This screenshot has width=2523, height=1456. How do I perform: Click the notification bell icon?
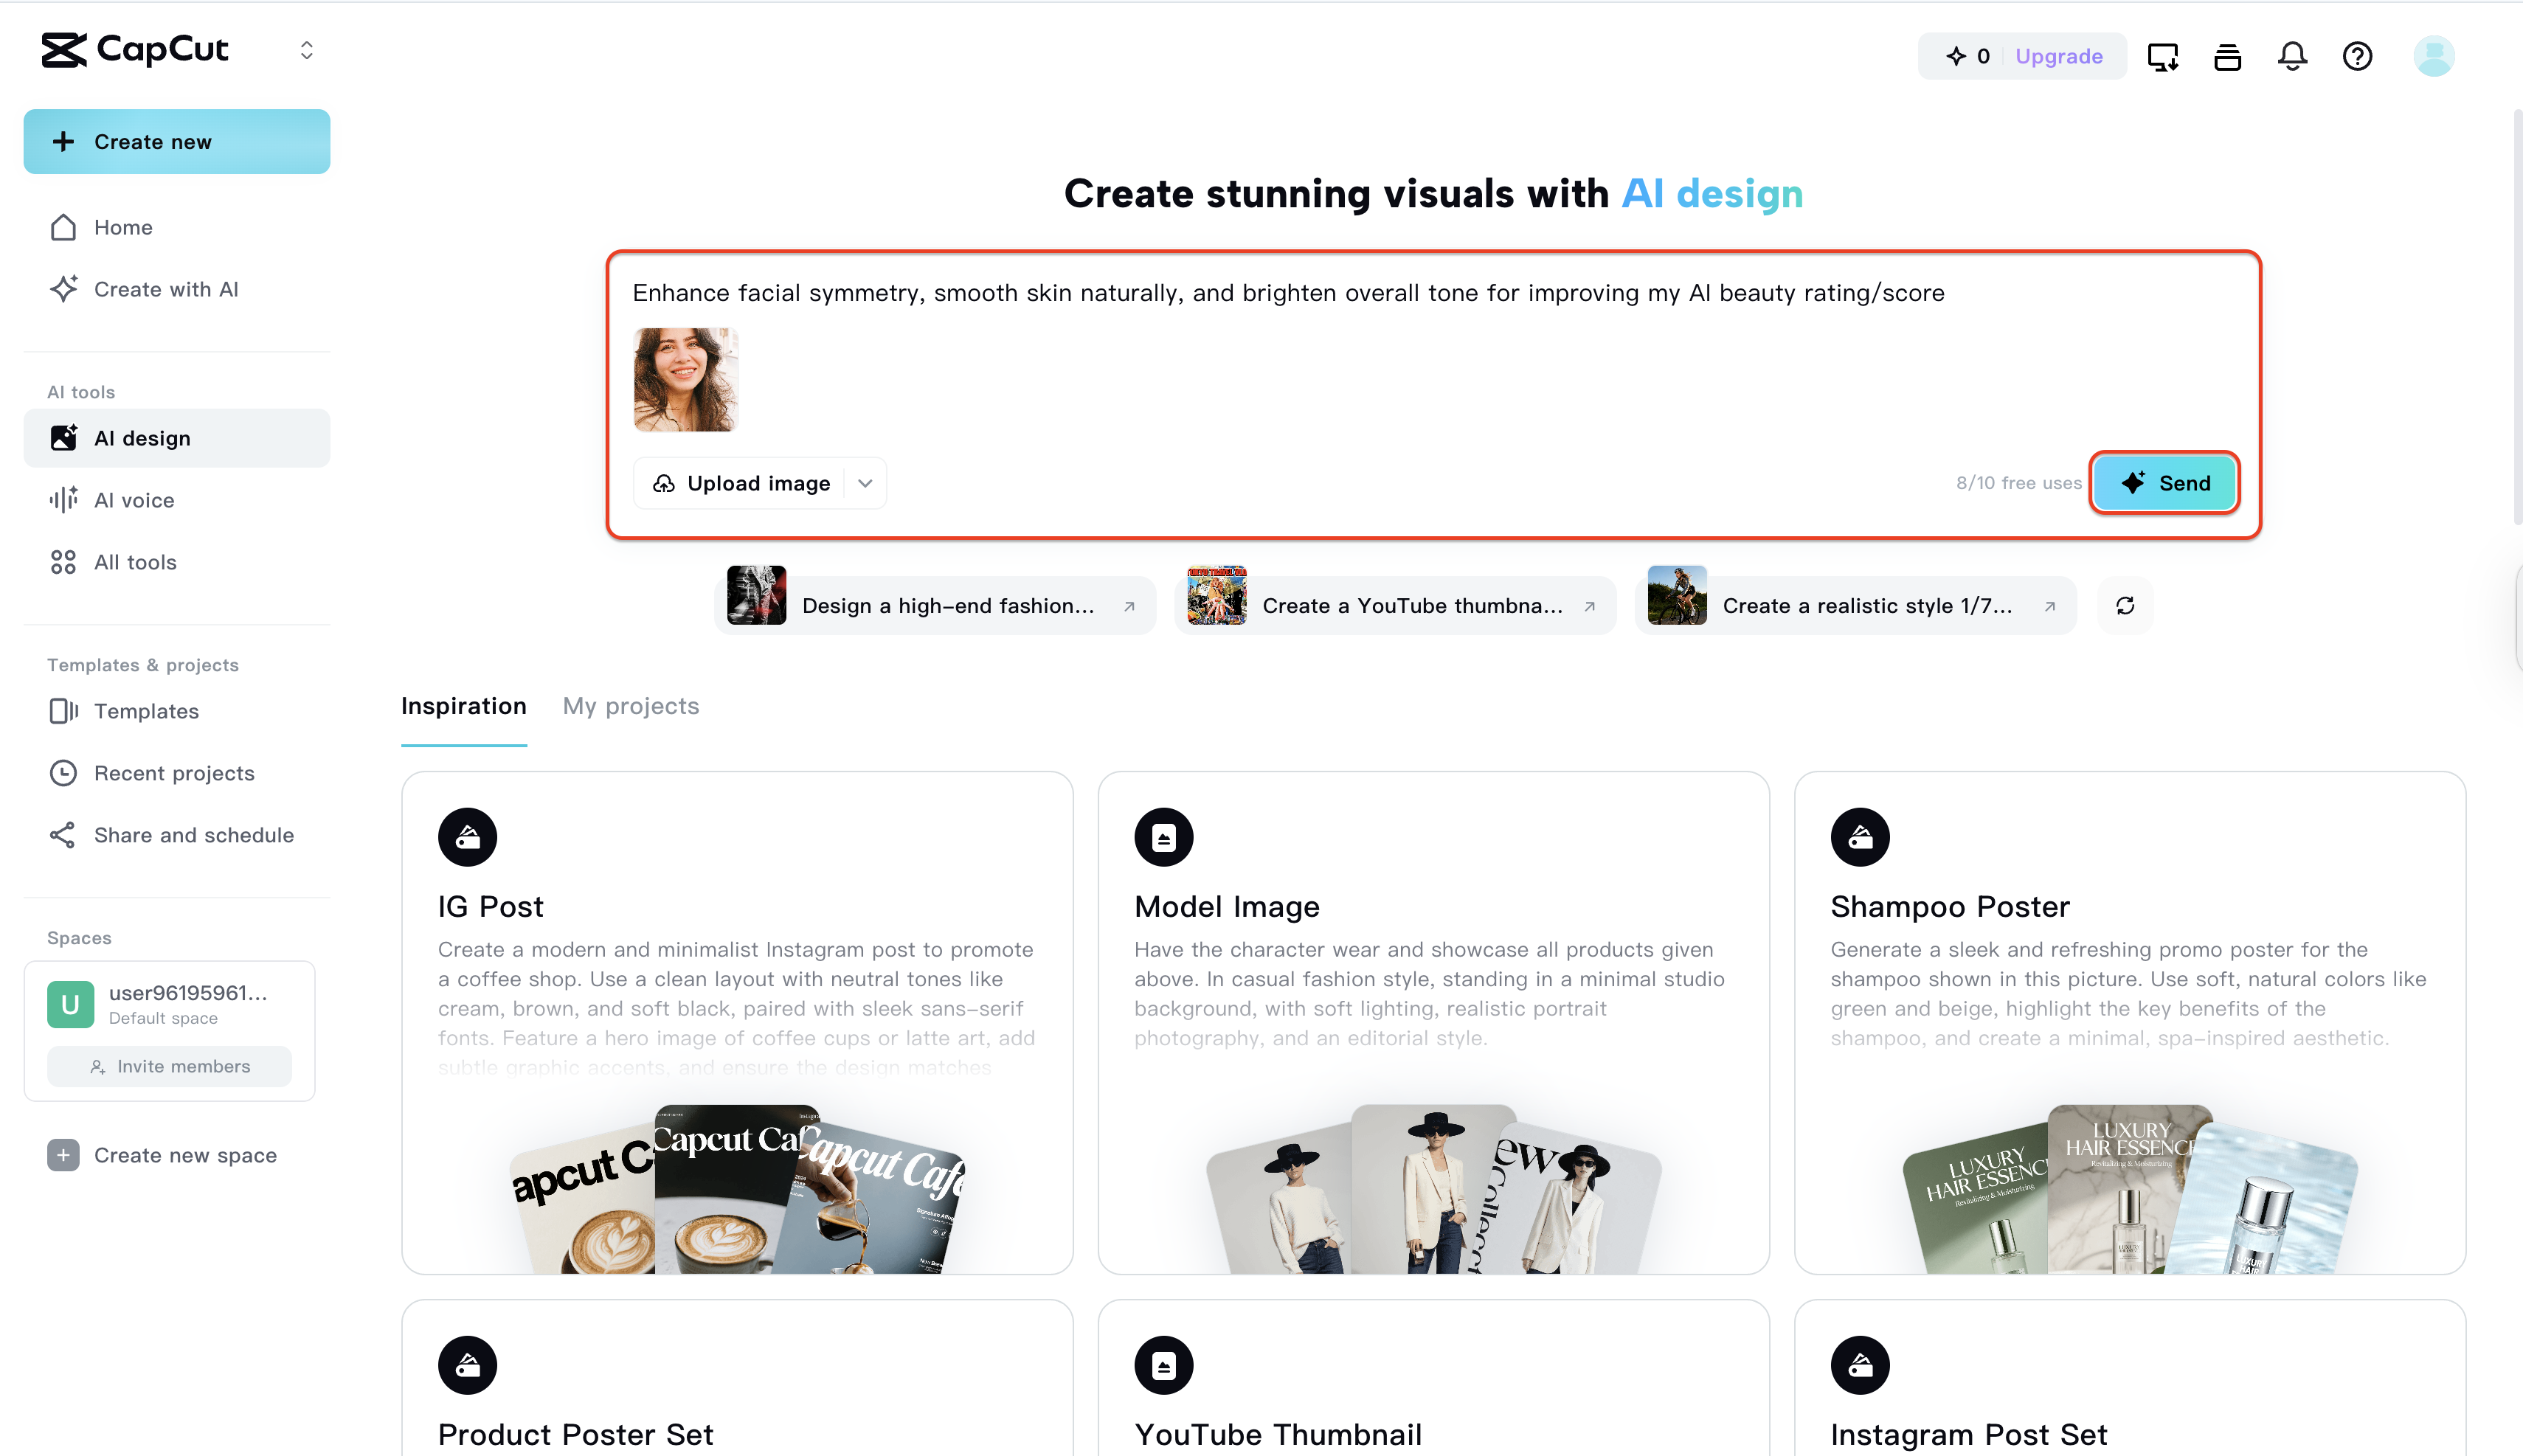coord(2292,56)
